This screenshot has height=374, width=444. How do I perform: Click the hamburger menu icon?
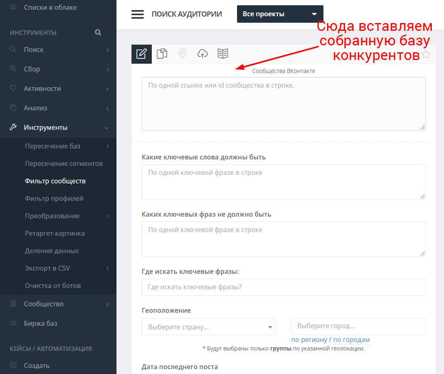(138, 14)
